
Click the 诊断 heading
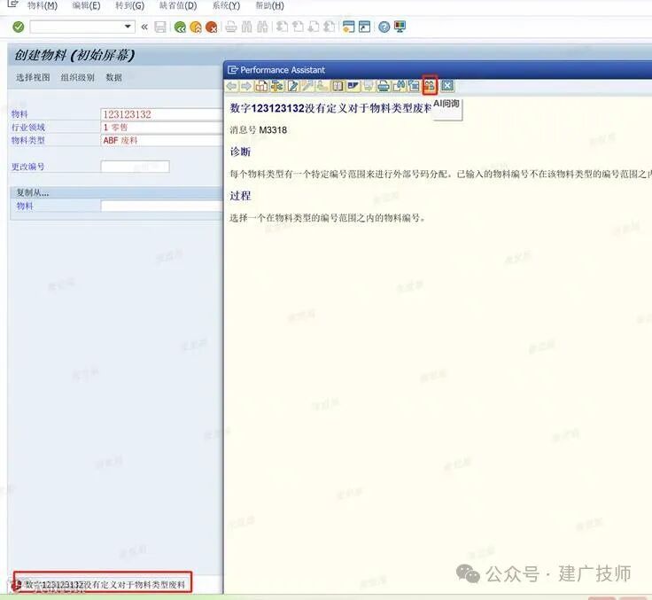click(240, 152)
